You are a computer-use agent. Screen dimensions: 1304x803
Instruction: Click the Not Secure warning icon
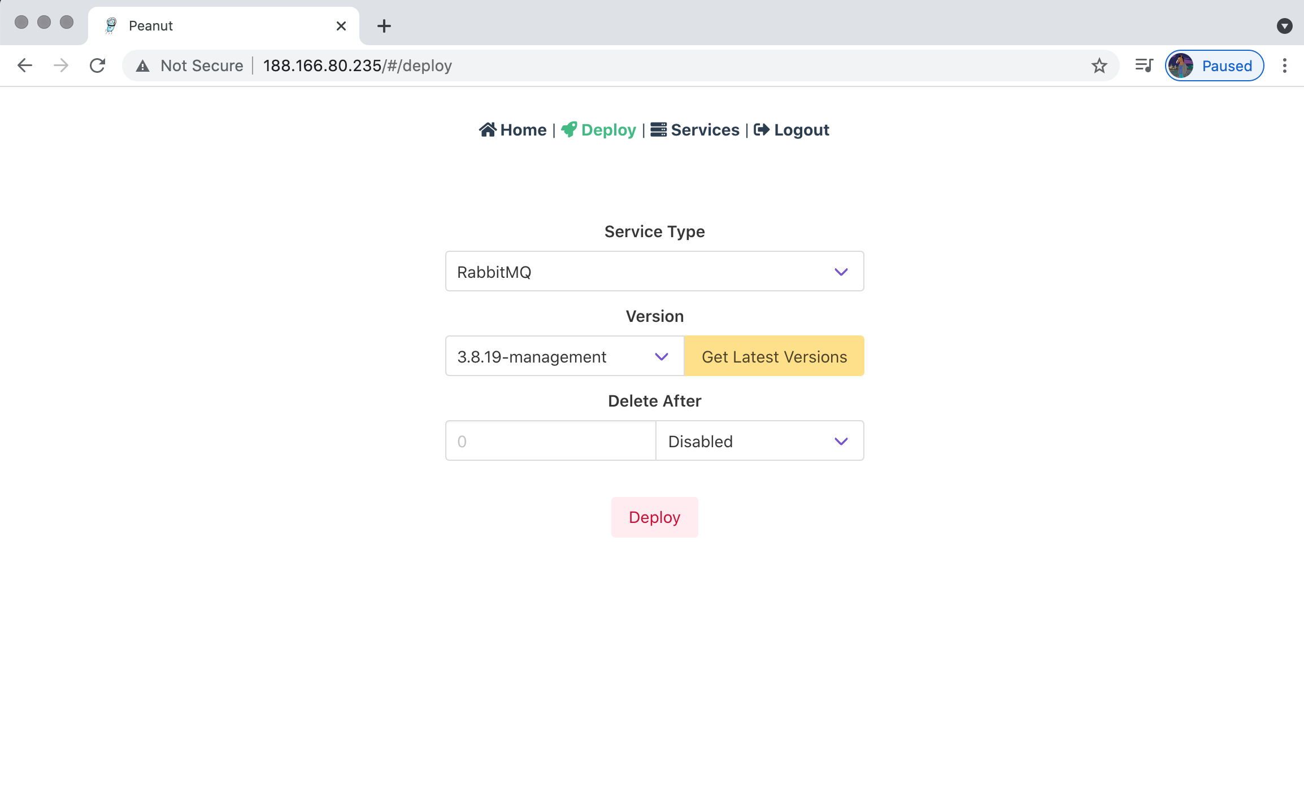tap(143, 66)
